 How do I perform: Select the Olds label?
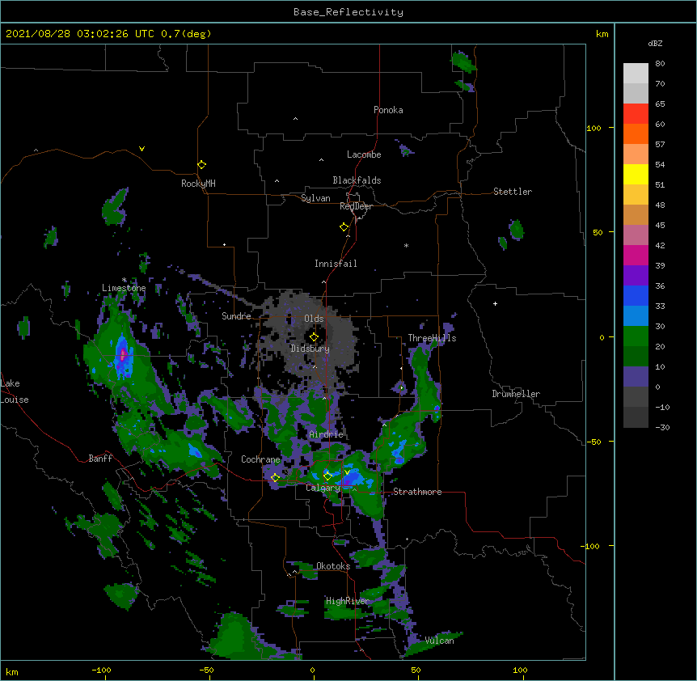[314, 319]
